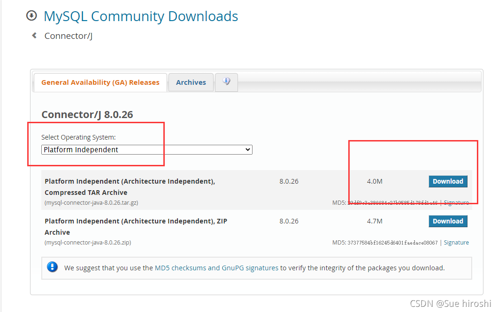The image size is (498, 312).
Task: Open Signature link for the zip file
Action: coord(456,243)
